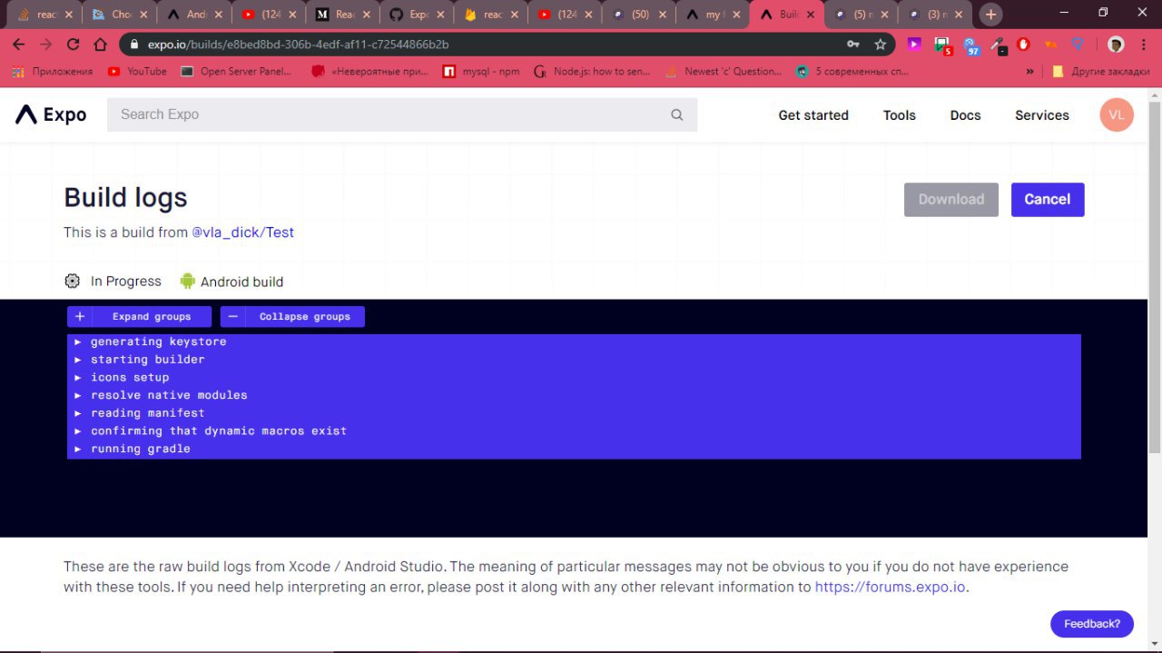The height and width of the screenshot is (653, 1162).
Task: Click the lock icon in the address bar
Action: pos(134,45)
